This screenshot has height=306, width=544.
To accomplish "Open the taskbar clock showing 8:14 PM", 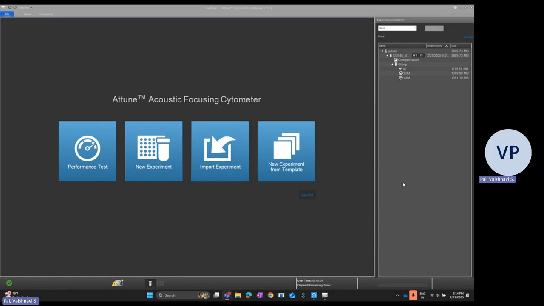I will (458, 295).
